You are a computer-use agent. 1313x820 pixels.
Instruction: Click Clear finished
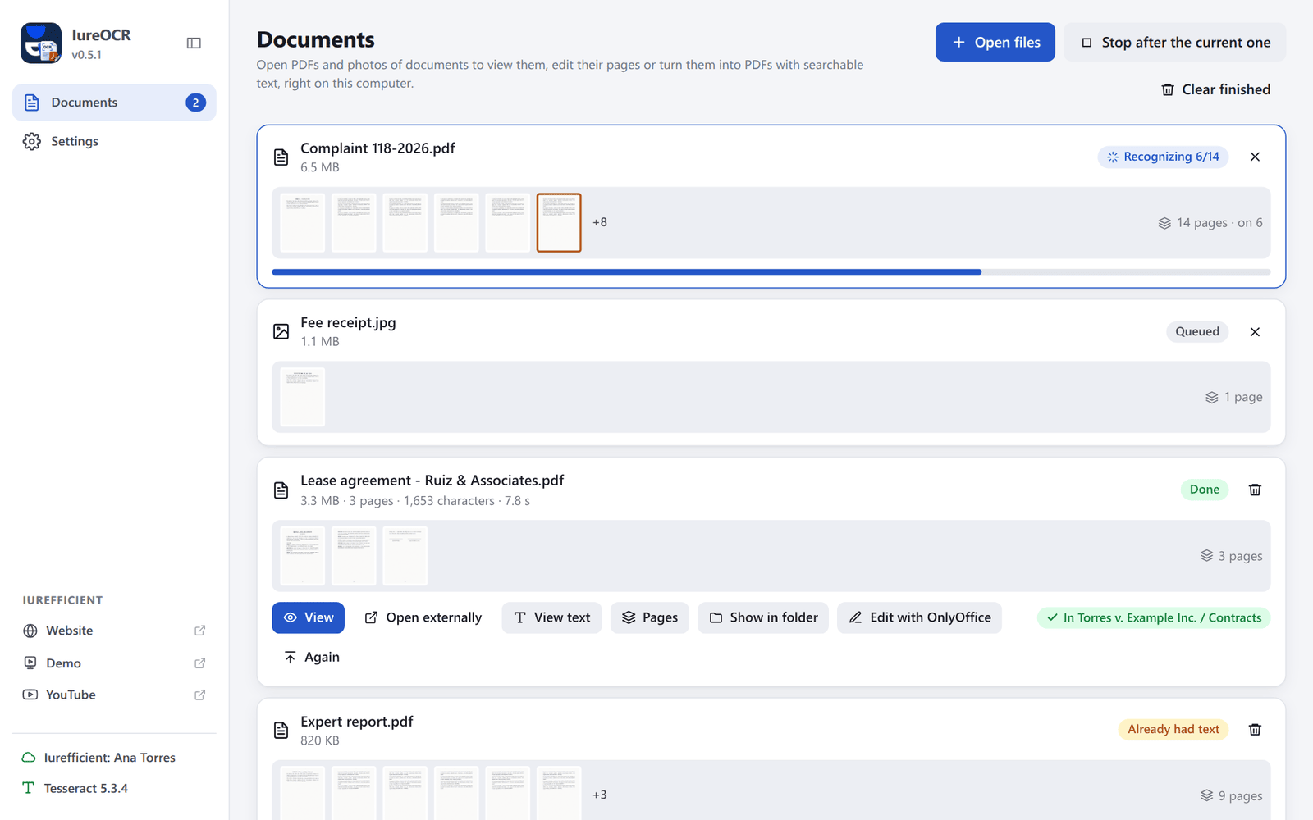tap(1215, 89)
